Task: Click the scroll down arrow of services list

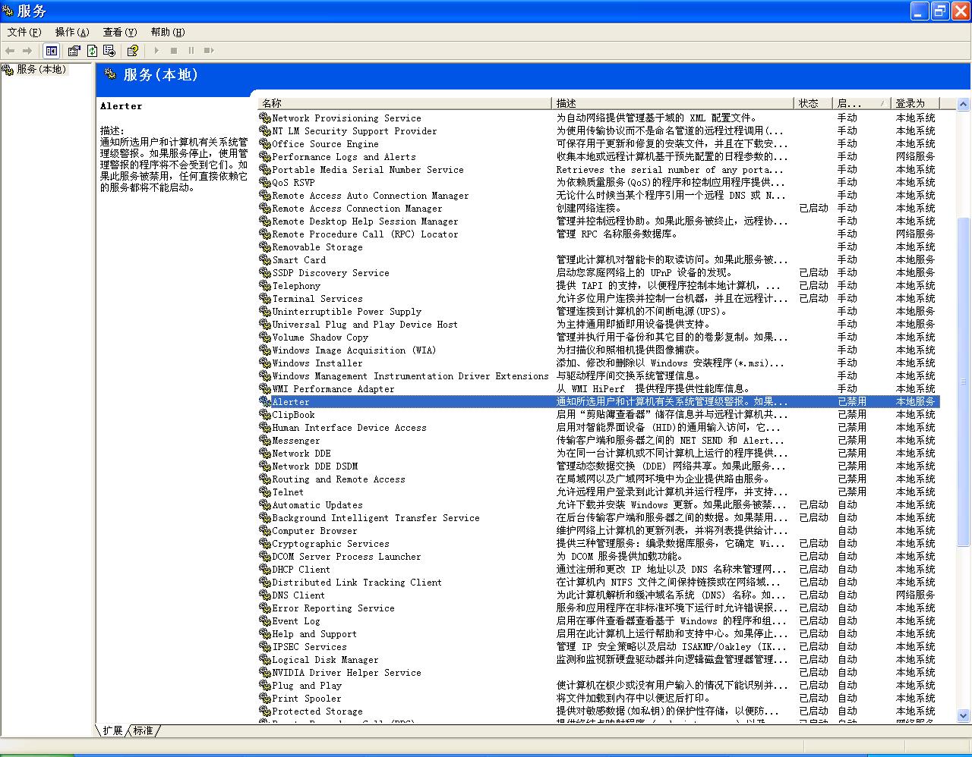Action: 963,715
